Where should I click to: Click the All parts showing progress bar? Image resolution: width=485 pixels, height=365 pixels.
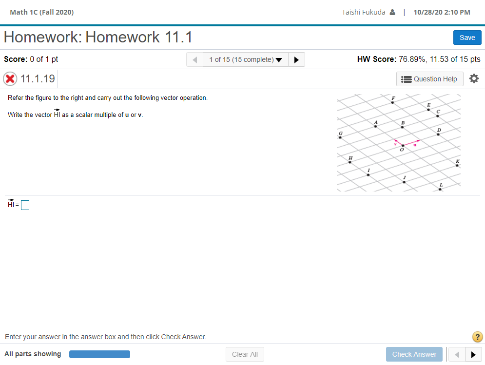(x=99, y=354)
